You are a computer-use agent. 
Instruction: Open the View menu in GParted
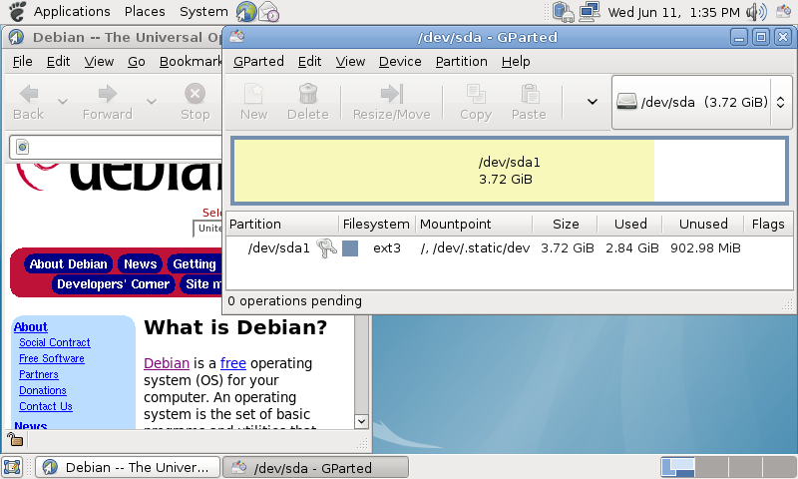(350, 62)
